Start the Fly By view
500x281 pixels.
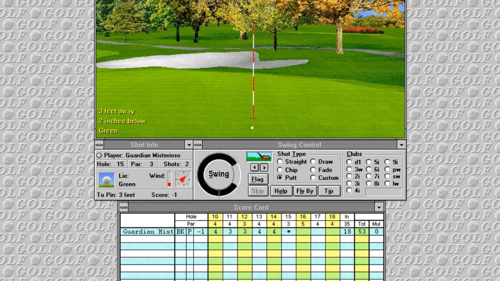tap(305, 191)
